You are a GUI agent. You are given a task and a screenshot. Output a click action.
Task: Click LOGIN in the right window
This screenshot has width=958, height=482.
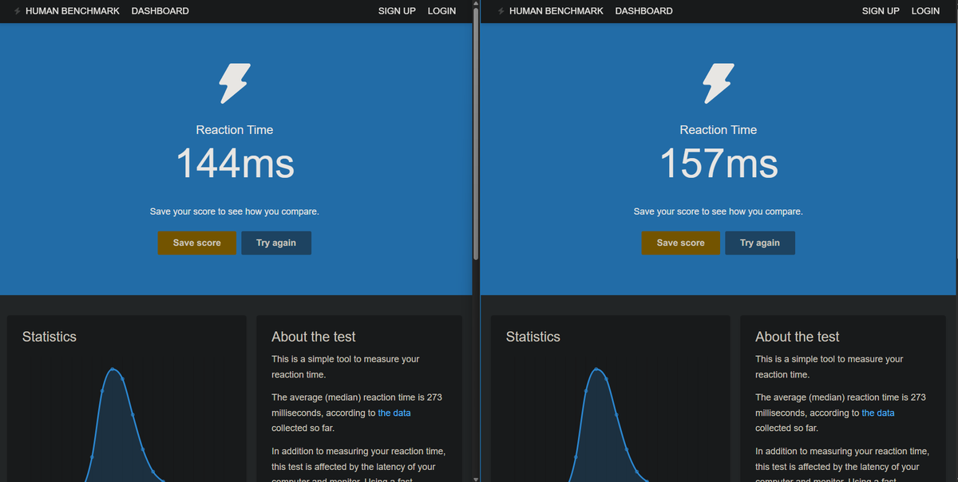coord(925,11)
